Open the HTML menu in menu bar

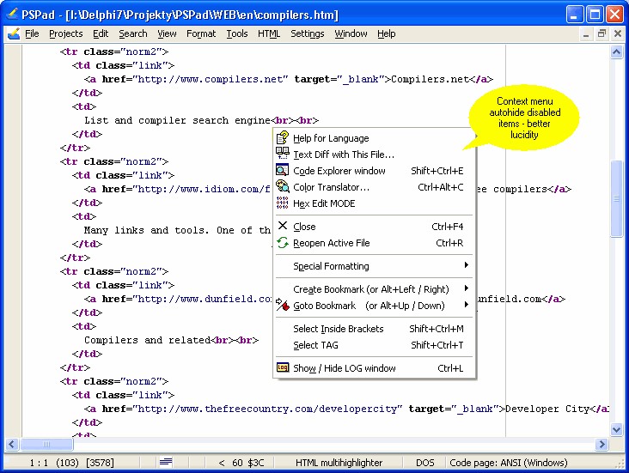269,34
